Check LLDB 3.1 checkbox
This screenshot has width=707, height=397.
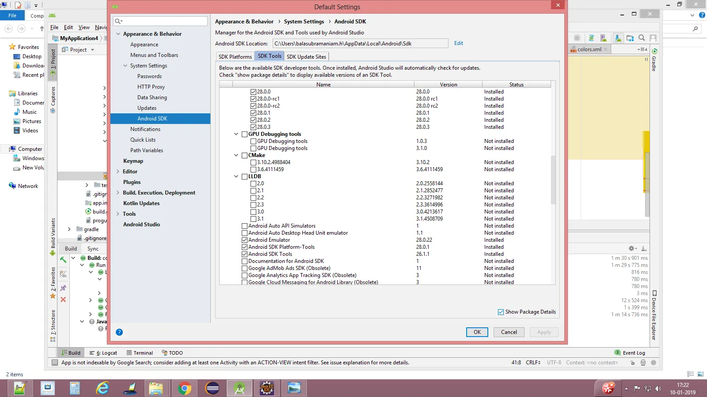coord(253,219)
